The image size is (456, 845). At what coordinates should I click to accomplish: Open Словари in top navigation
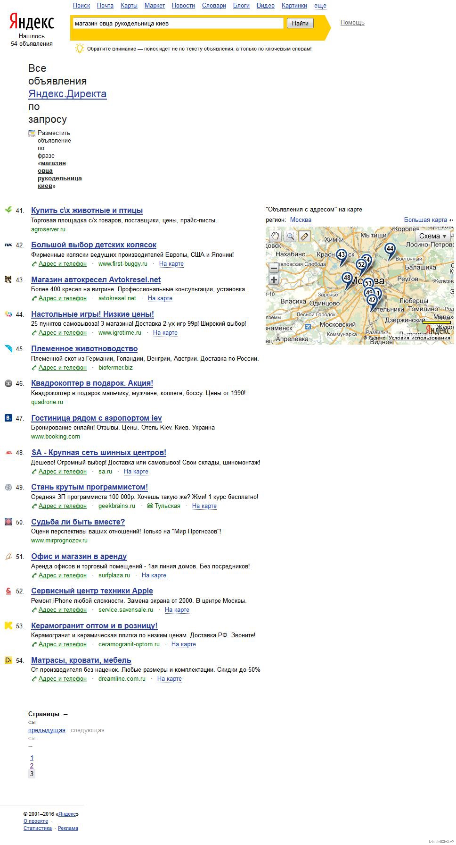point(214,6)
